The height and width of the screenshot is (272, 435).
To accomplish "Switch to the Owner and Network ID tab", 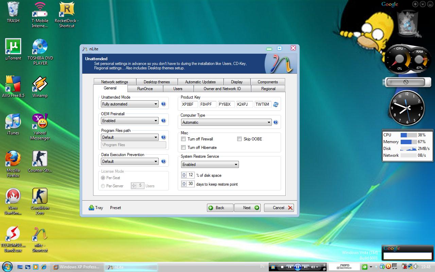I will 222,89.
